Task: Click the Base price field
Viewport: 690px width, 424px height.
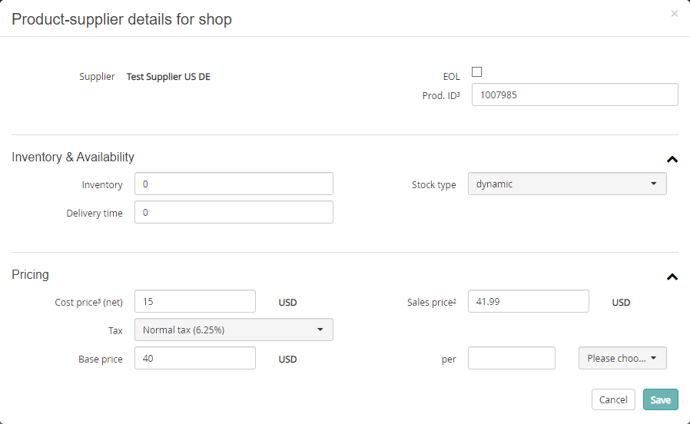Action: [x=195, y=358]
